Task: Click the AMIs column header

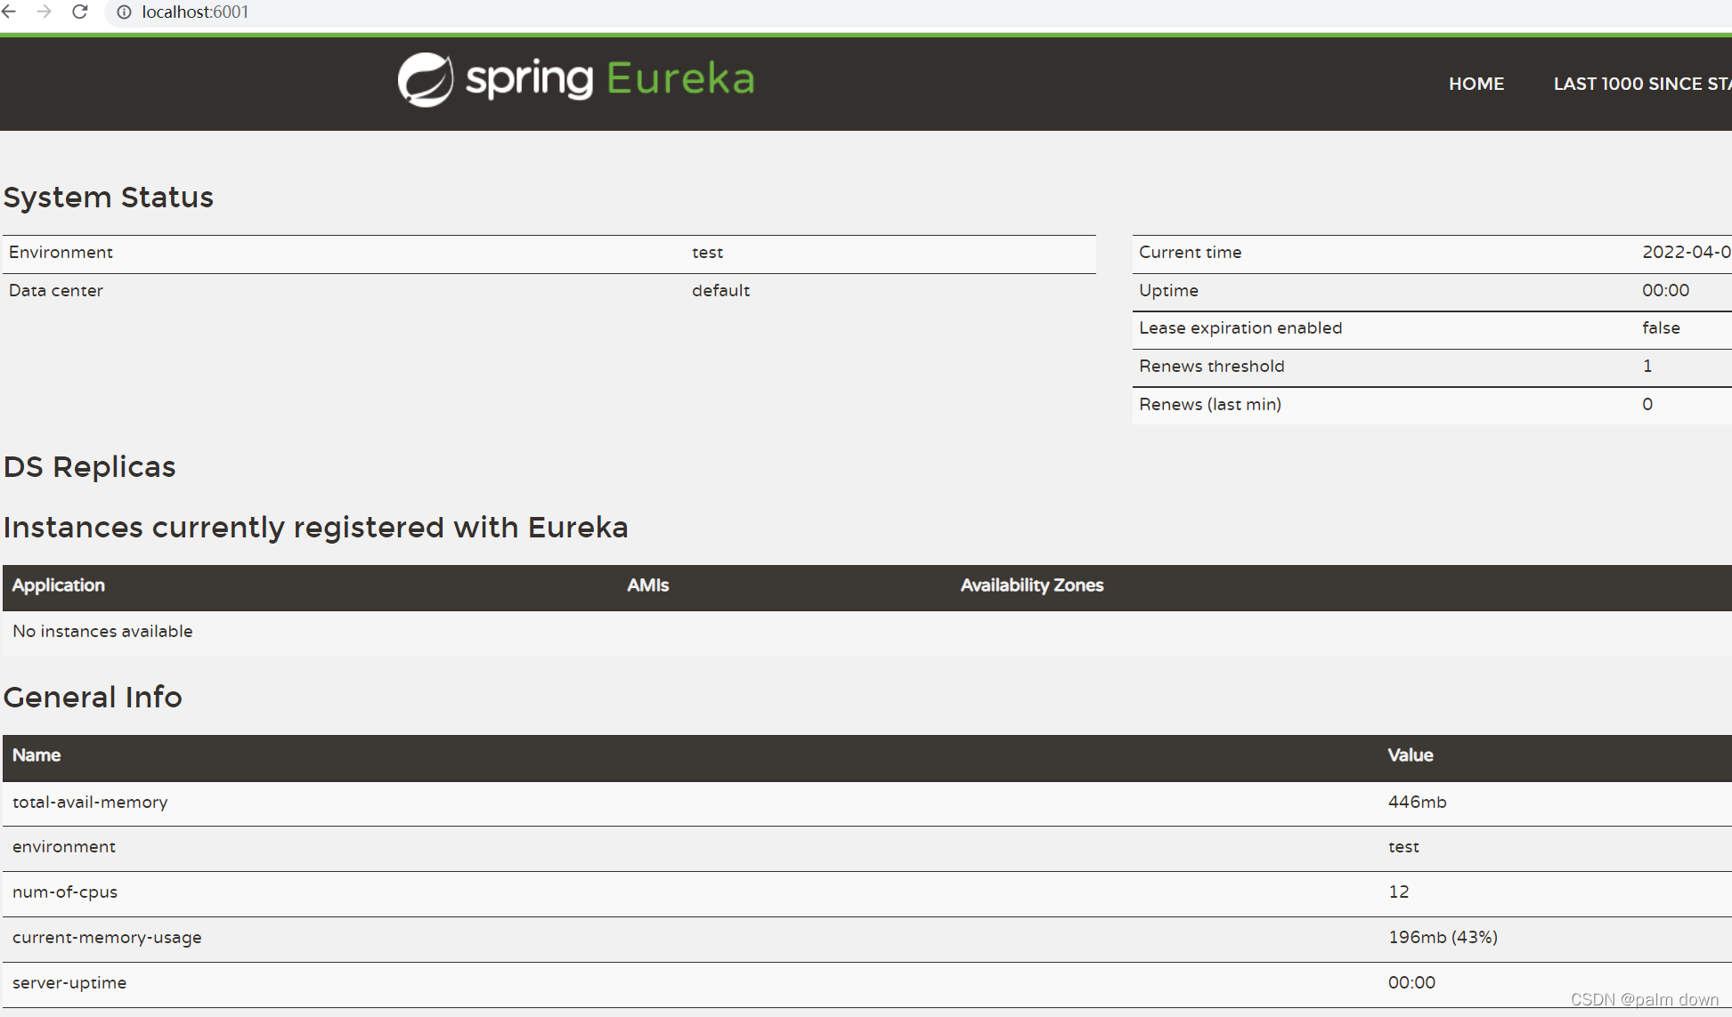Action: 647,585
